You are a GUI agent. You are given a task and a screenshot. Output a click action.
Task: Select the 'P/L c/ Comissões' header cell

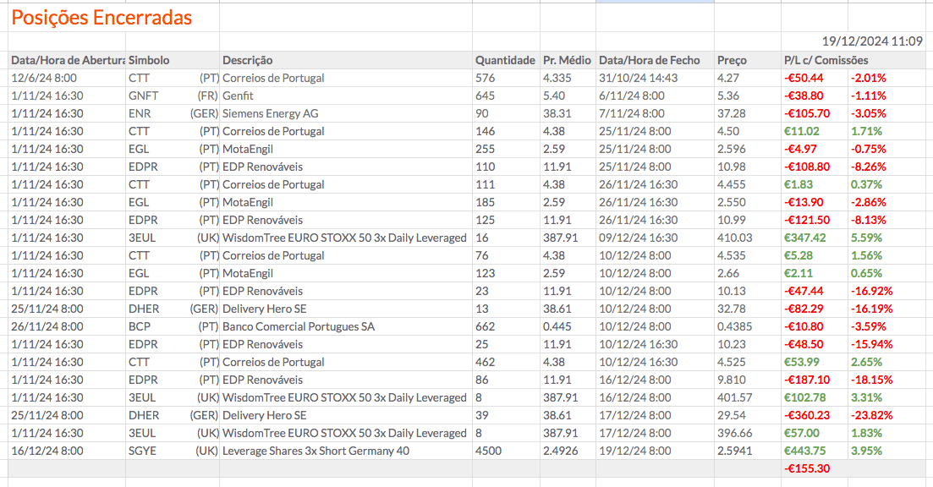tap(826, 60)
